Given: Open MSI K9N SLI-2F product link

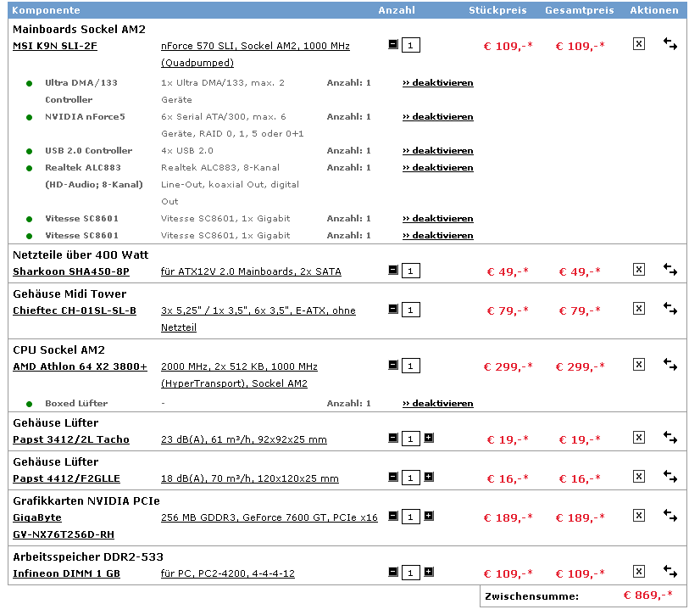Looking at the screenshot, I should 55,46.
